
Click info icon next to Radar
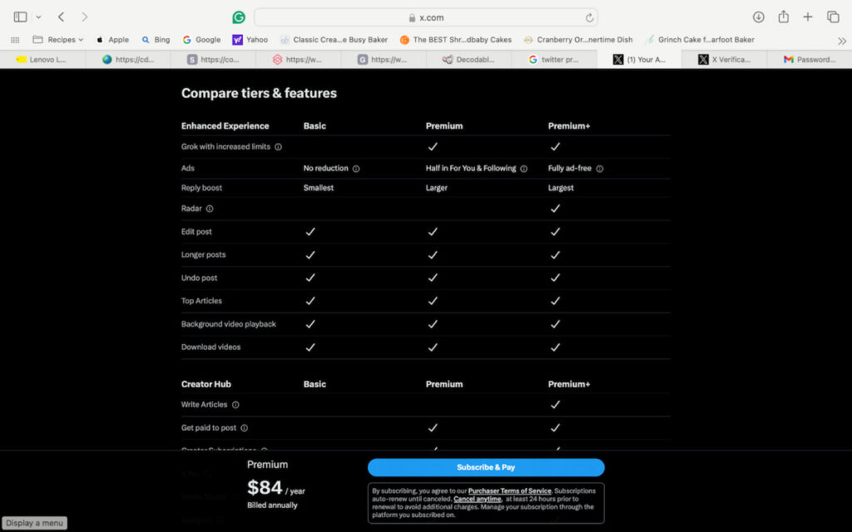[x=210, y=209]
